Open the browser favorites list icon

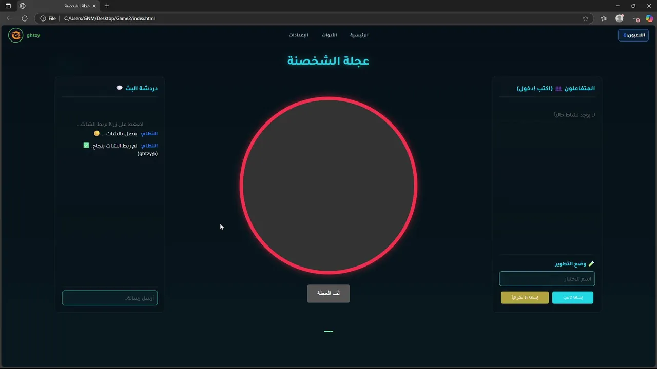click(x=604, y=18)
